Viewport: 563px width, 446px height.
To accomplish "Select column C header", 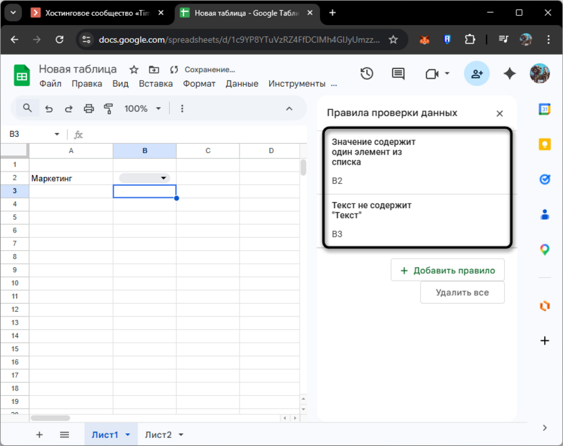I will click(208, 150).
